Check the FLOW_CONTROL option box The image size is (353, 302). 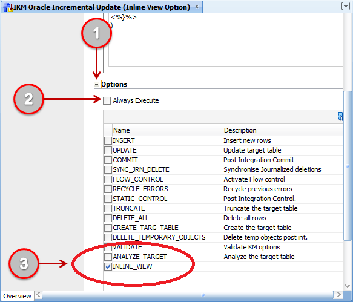[x=108, y=179]
